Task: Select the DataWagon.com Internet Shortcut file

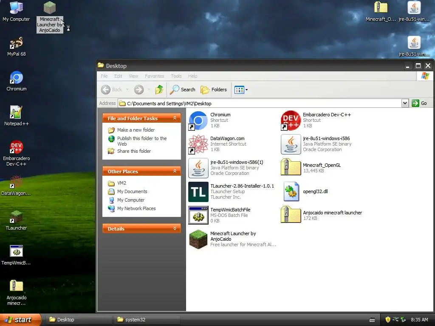Action: click(x=217, y=144)
